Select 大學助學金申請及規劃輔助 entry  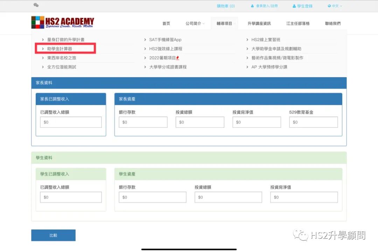(x=276, y=49)
